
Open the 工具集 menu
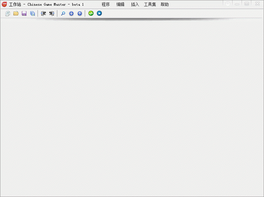pyautogui.click(x=150, y=4)
